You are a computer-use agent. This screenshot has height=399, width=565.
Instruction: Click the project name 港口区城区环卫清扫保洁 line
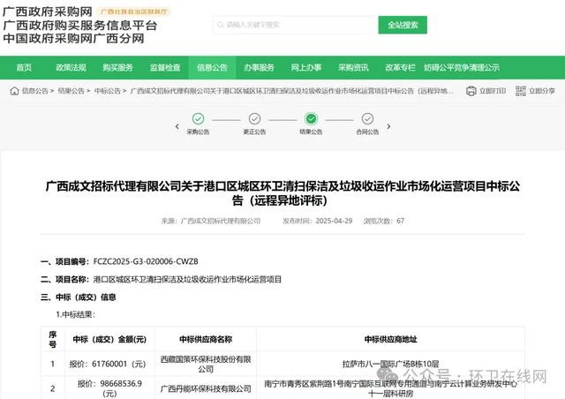click(187, 279)
